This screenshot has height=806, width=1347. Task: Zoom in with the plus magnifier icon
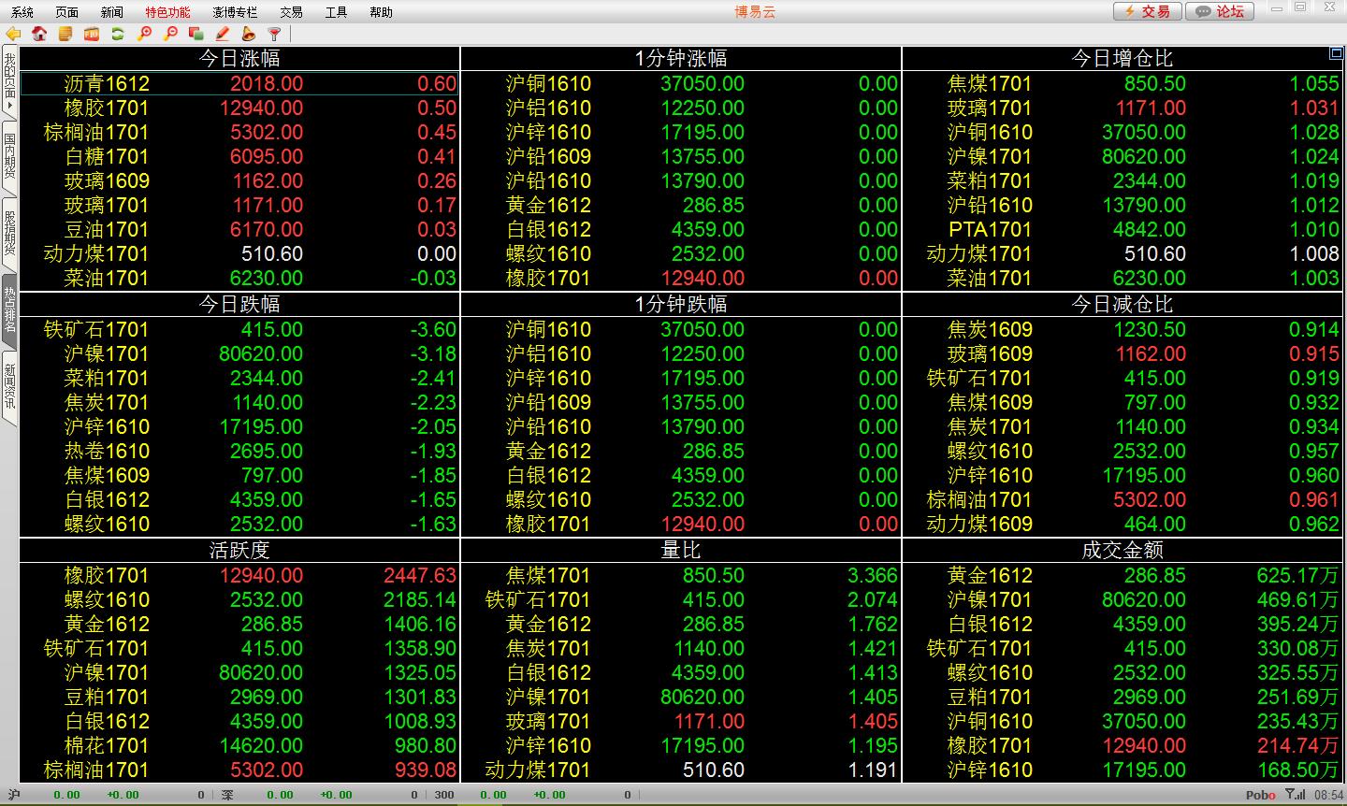point(144,34)
